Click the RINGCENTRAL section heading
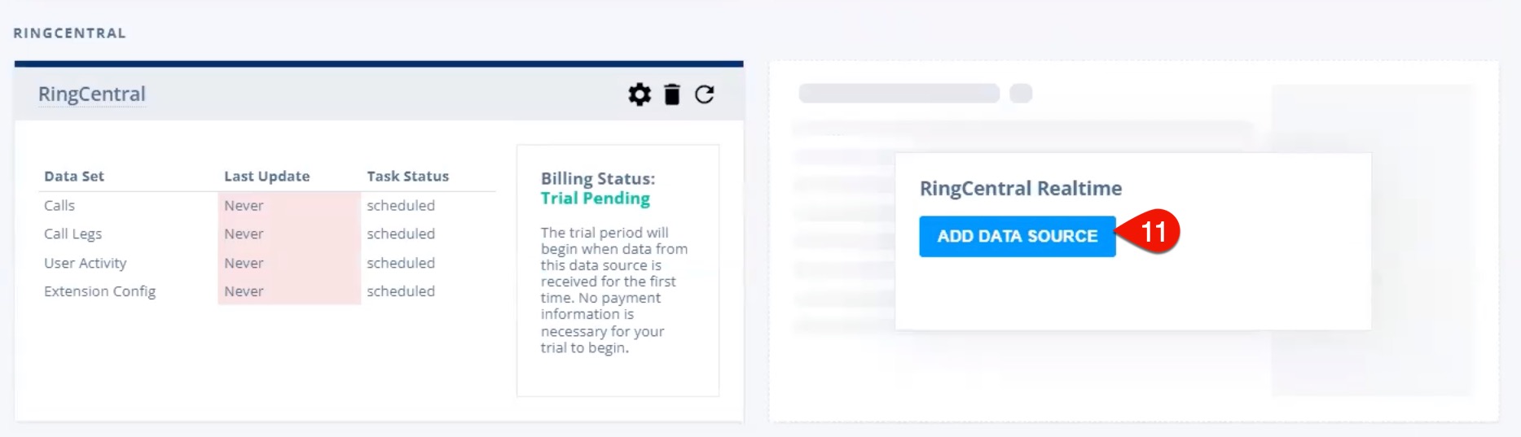 click(70, 33)
